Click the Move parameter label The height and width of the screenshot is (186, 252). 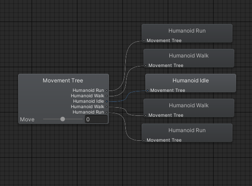(27, 119)
